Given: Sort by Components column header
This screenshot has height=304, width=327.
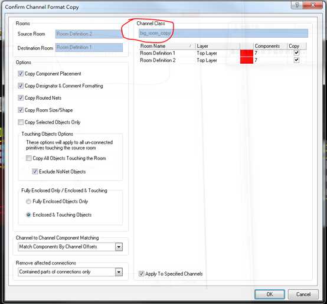Looking at the screenshot, I should tap(270, 46).
